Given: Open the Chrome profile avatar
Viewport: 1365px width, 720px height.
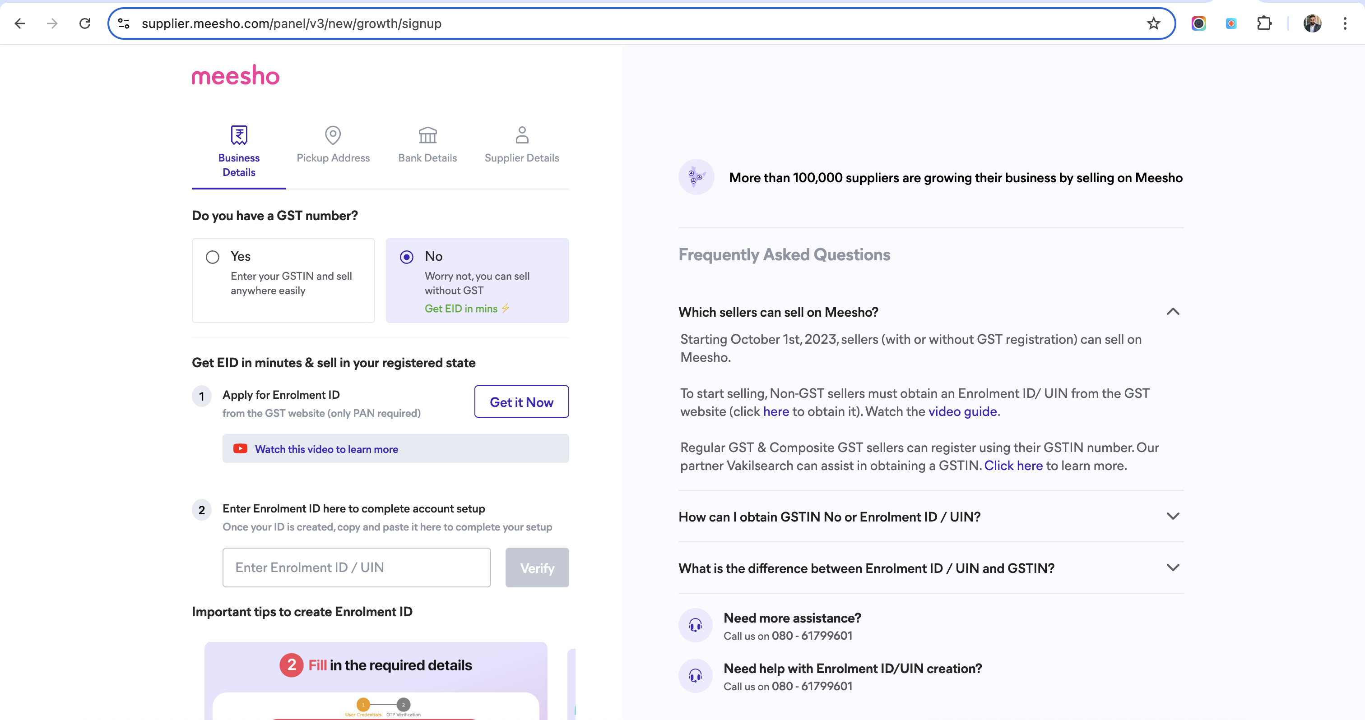Looking at the screenshot, I should (x=1312, y=23).
